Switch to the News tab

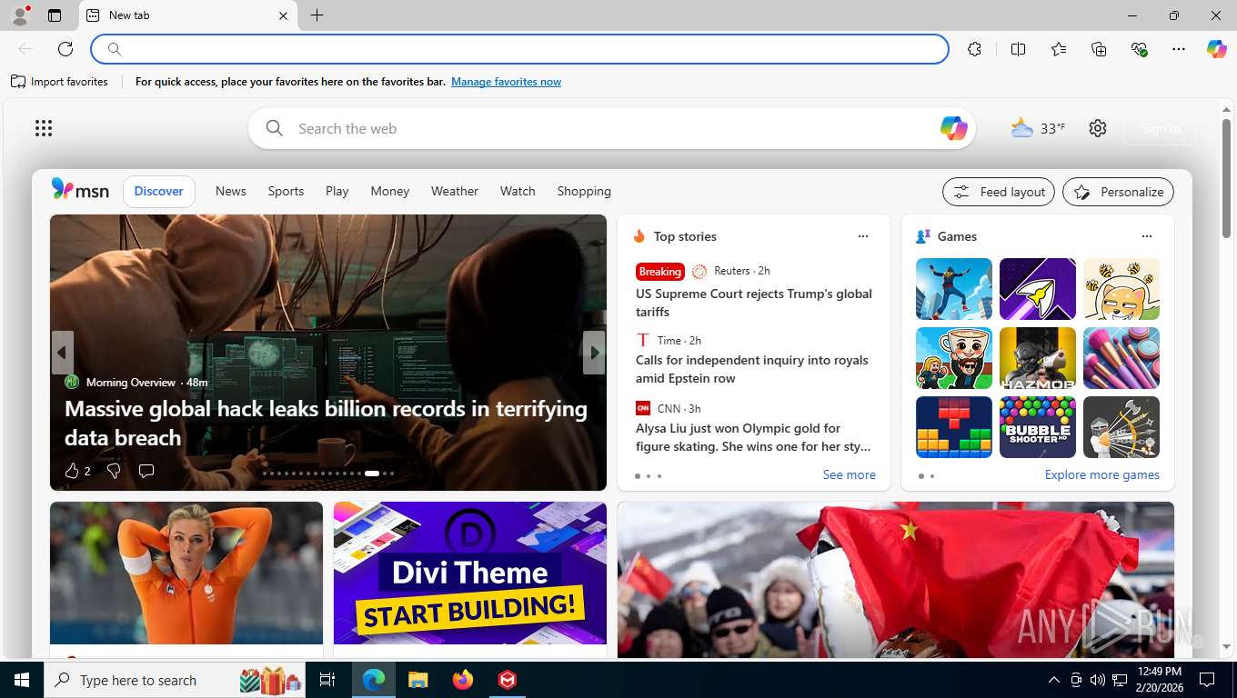231,191
